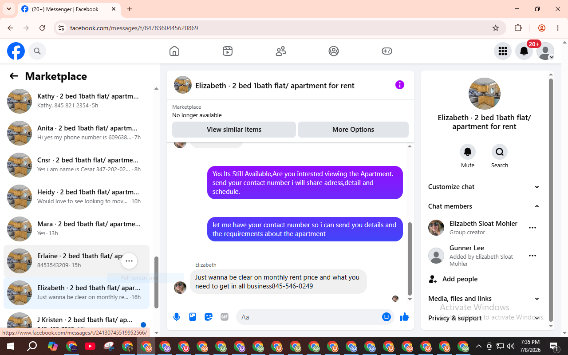Open the volume control in system tray
Screen dimensions: 568x355
(x=511, y=346)
